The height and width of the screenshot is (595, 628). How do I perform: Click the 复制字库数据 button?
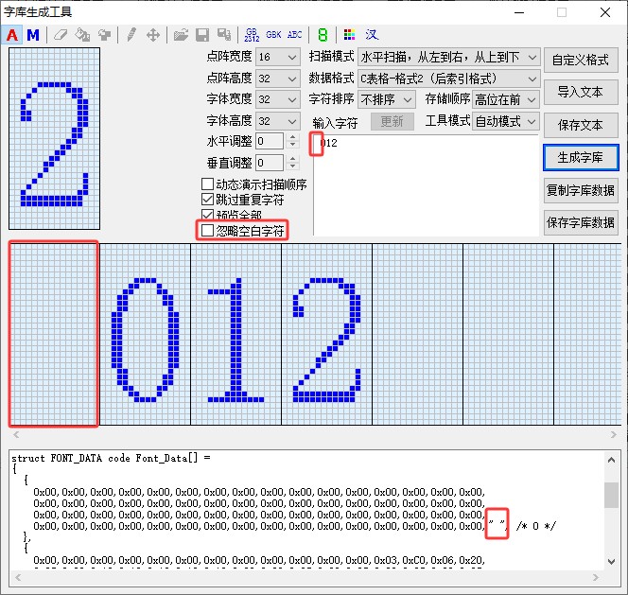coord(581,190)
